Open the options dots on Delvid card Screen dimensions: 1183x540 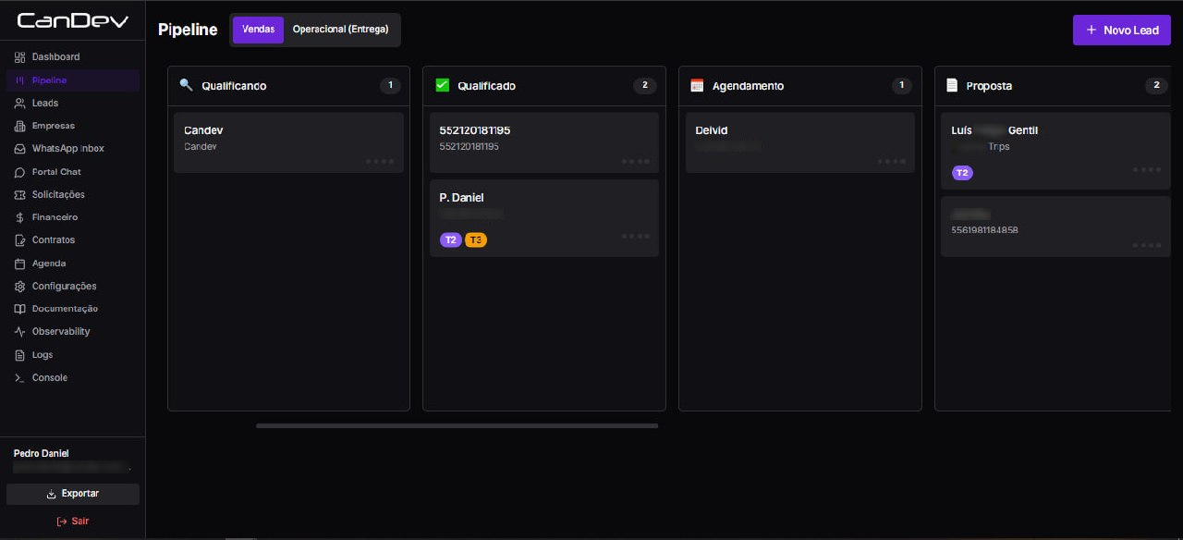pyautogui.click(x=891, y=162)
